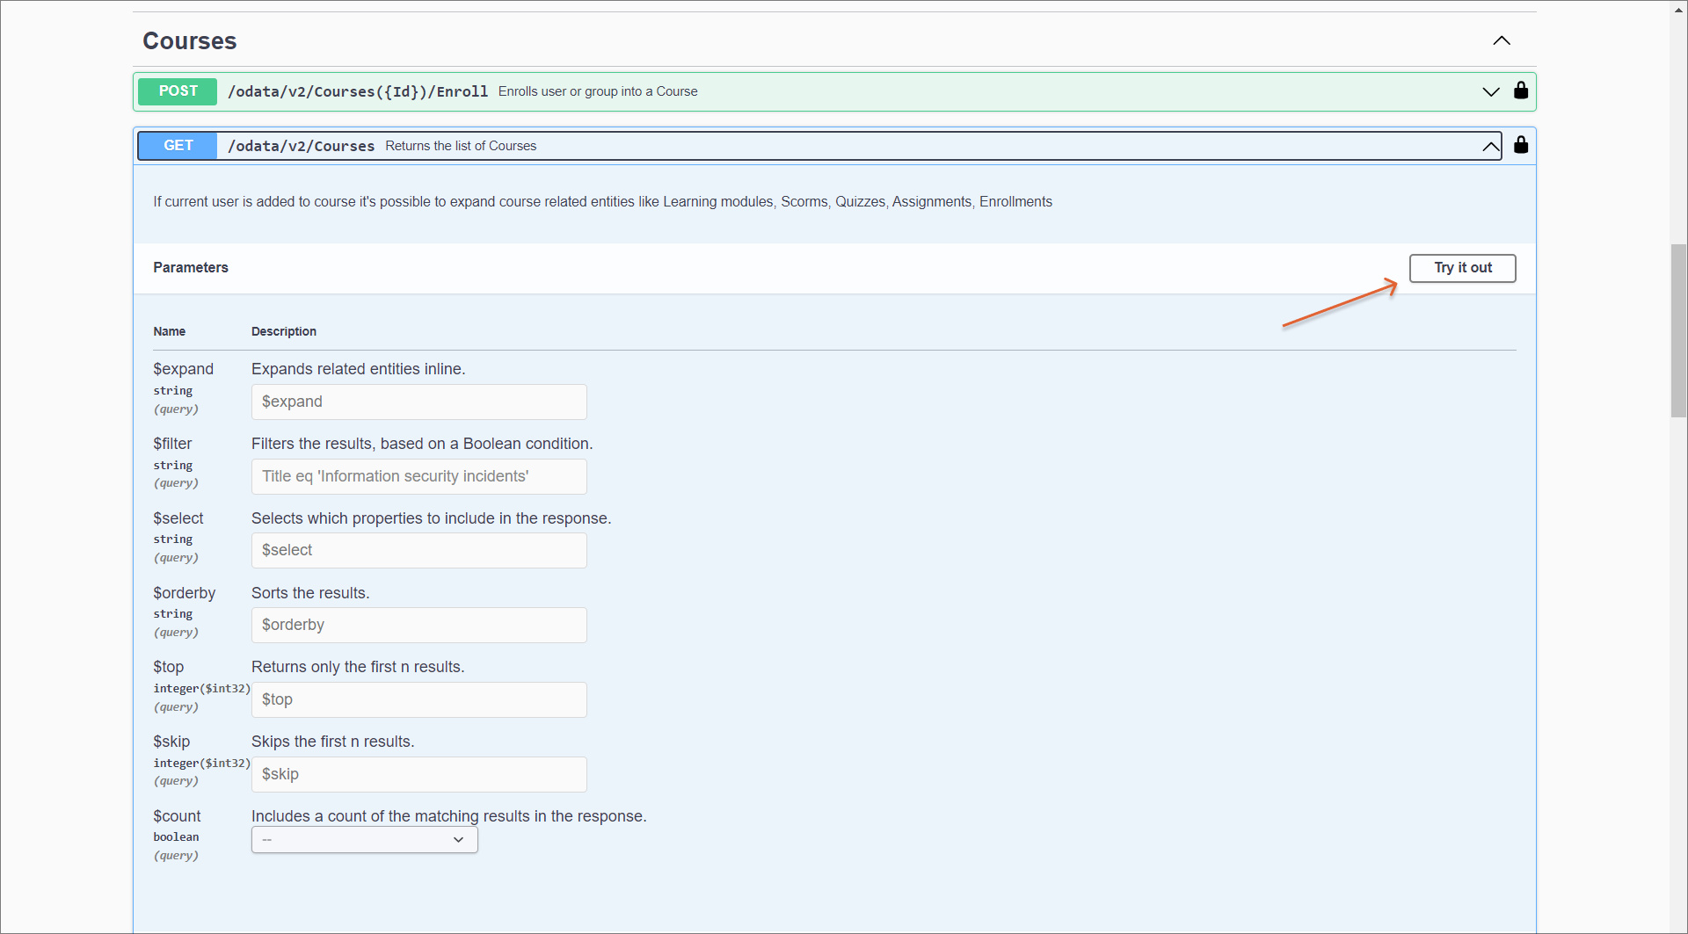Expand the POST Enroll endpoint chevron

click(1490, 91)
